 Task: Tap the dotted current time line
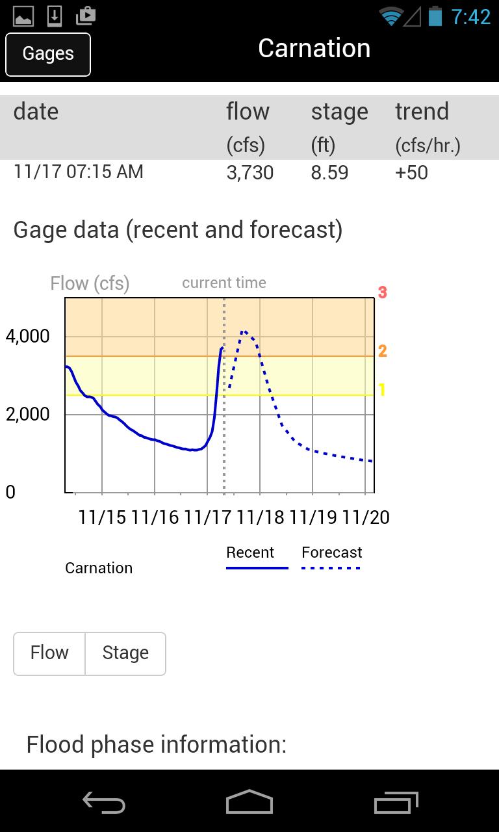(224, 422)
